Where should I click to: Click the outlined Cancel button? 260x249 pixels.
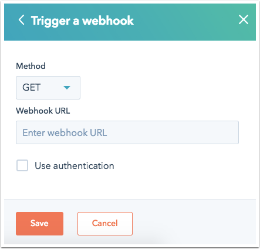(105, 224)
